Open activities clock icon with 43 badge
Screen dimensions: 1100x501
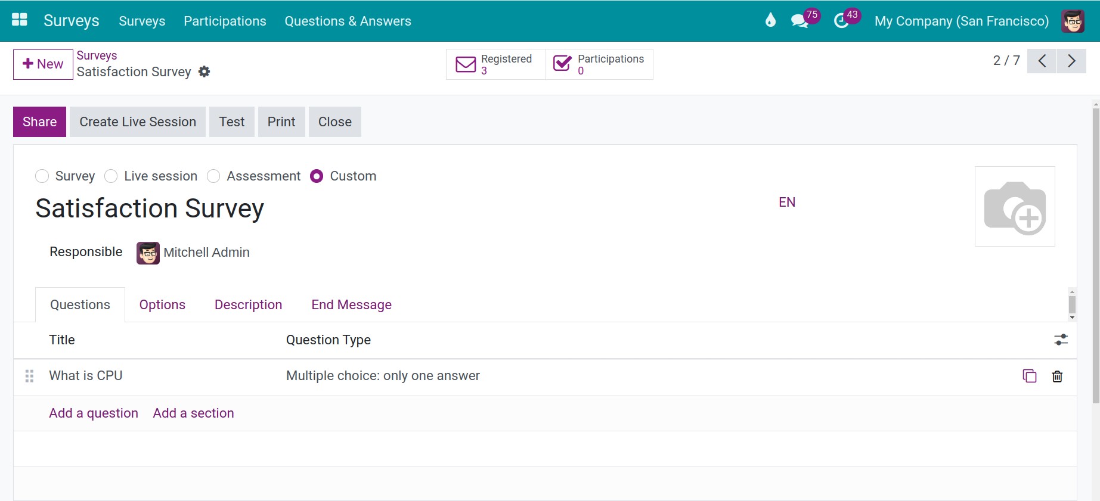(x=841, y=21)
